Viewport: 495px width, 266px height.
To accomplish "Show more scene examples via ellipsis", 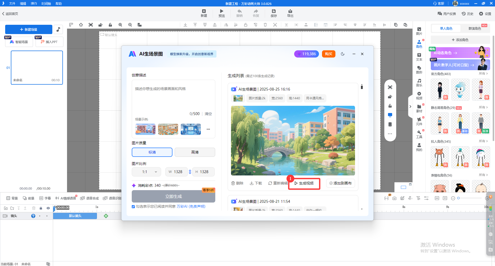I will [x=208, y=129].
